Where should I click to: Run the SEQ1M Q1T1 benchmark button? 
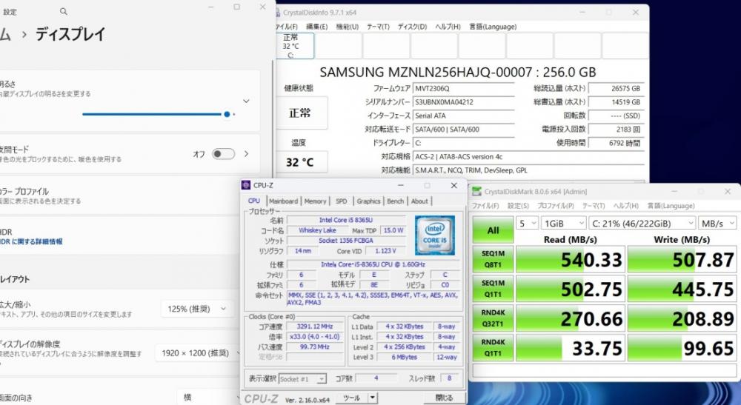click(x=493, y=289)
